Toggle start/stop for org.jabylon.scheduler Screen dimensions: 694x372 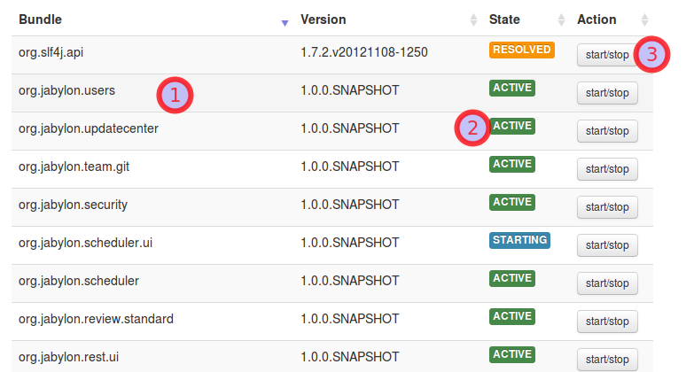[x=607, y=283]
